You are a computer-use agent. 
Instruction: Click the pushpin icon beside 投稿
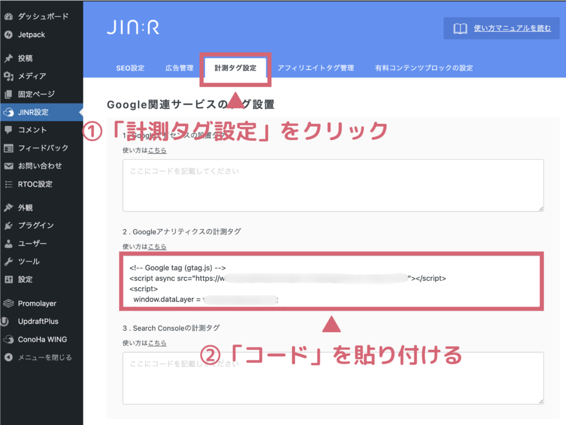(x=9, y=58)
